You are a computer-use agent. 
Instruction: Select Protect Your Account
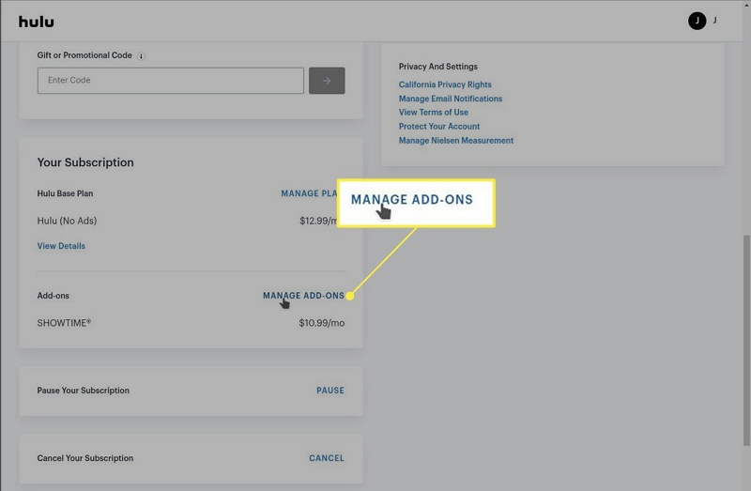[x=438, y=127]
